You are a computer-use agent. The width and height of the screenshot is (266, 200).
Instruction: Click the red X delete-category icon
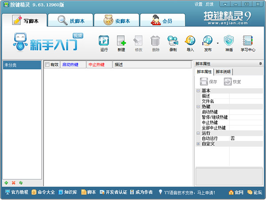pos(13,183)
